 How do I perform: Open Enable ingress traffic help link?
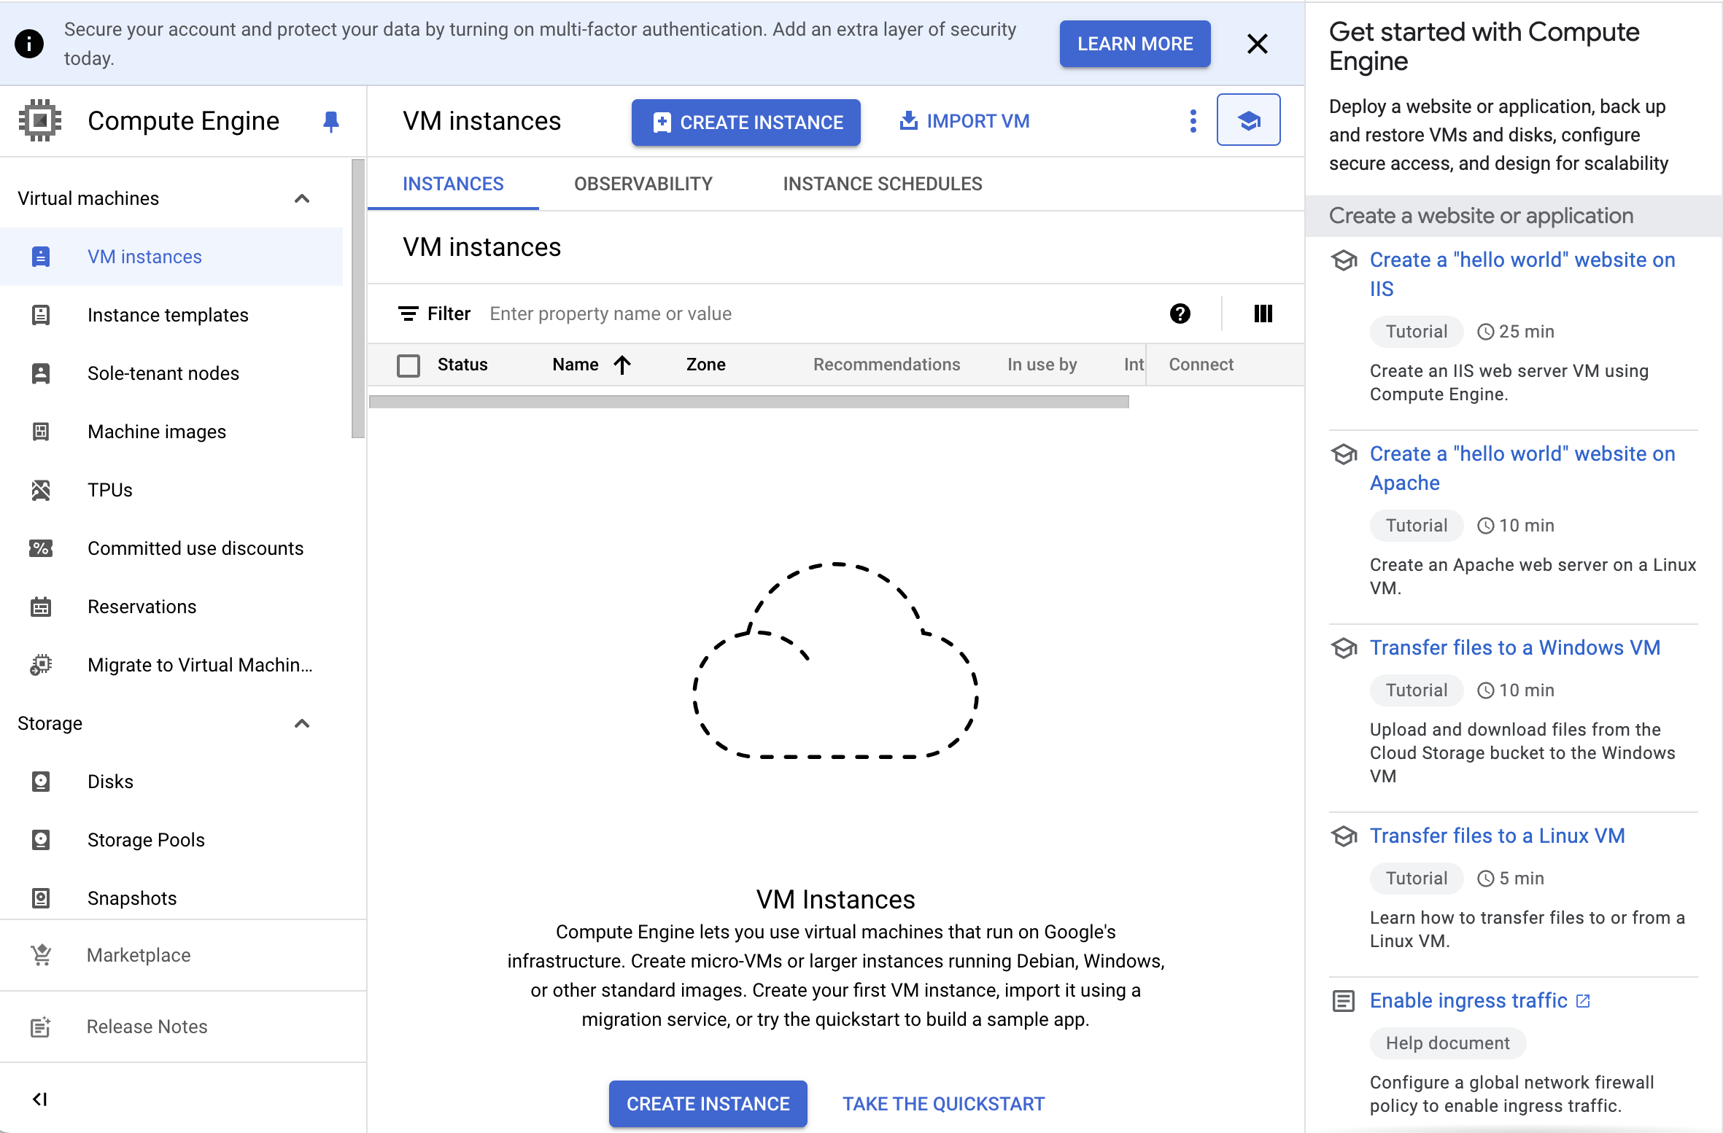coord(1479,1000)
